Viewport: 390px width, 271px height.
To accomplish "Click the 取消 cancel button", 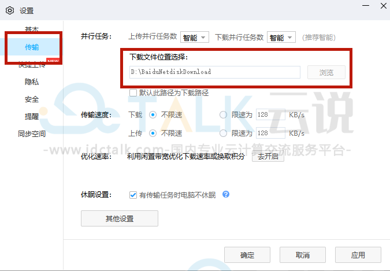I will point(303,255).
